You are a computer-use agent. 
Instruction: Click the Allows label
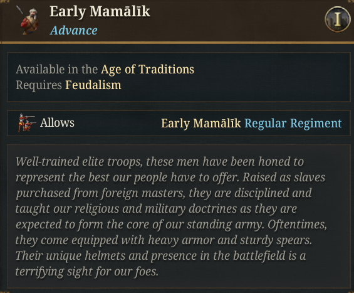pyautogui.click(x=57, y=123)
